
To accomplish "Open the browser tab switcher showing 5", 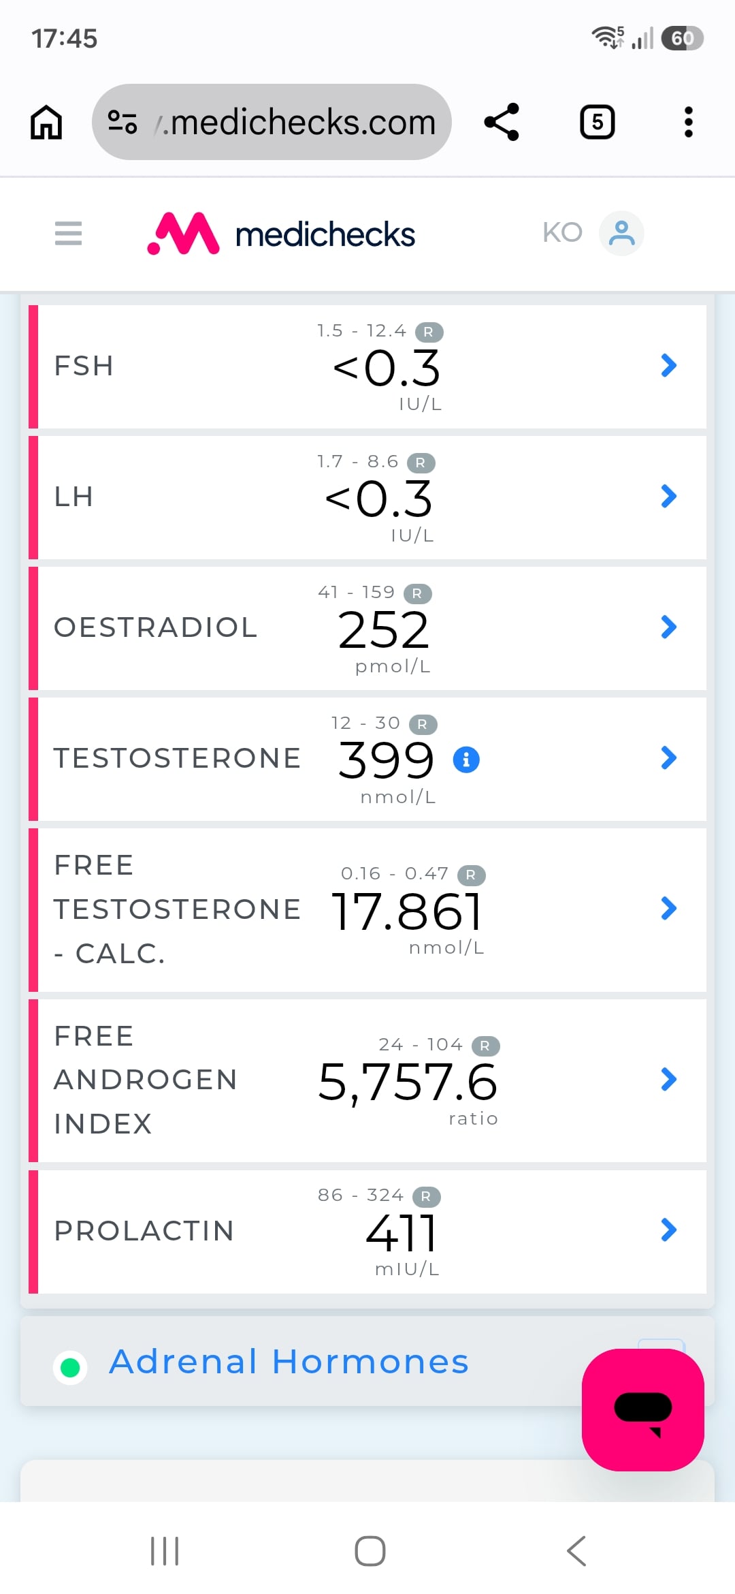I will coord(598,123).
